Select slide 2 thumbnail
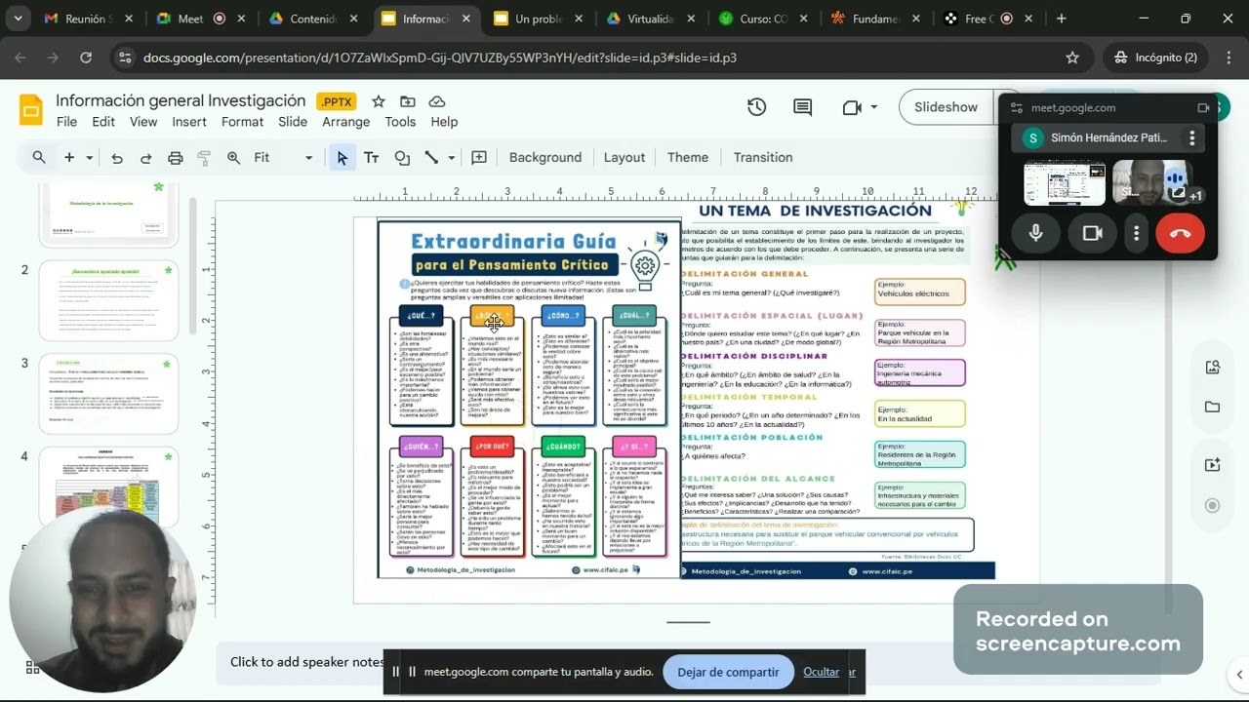Screen dimensions: 1249x702 tap(108, 300)
